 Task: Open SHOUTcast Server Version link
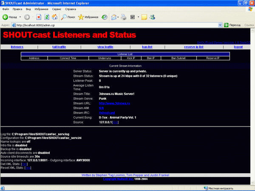pyautogui.click(x=224, y=42)
